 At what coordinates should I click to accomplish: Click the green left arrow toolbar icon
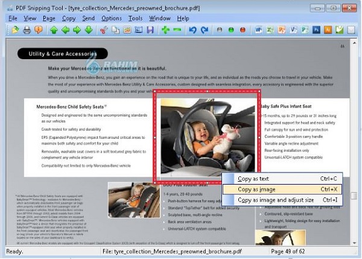coord(66,30)
